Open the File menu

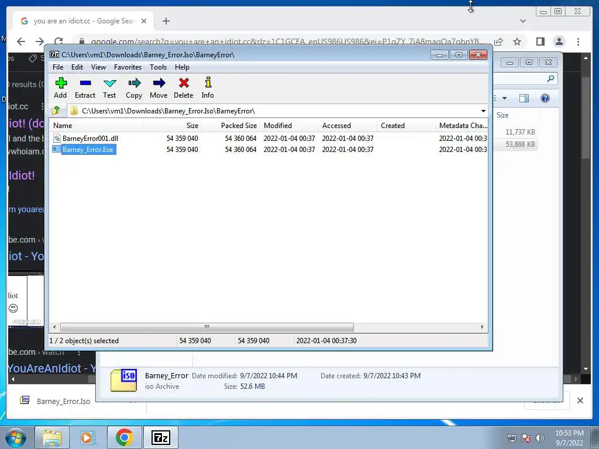[58, 67]
